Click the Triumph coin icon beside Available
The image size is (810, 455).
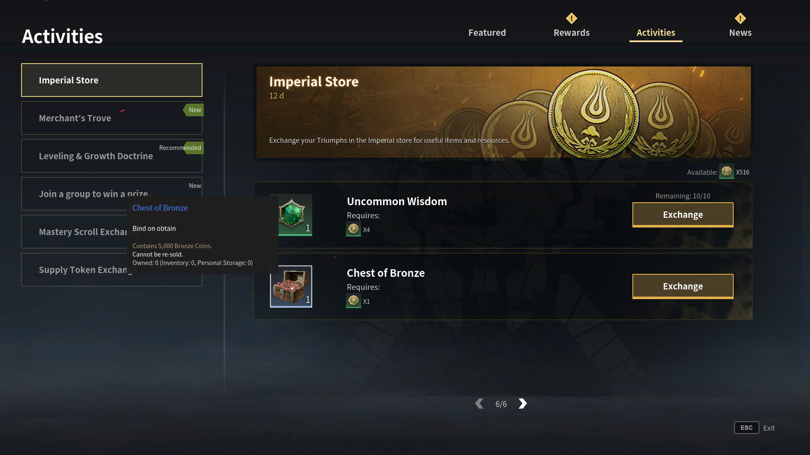tap(726, 171)
